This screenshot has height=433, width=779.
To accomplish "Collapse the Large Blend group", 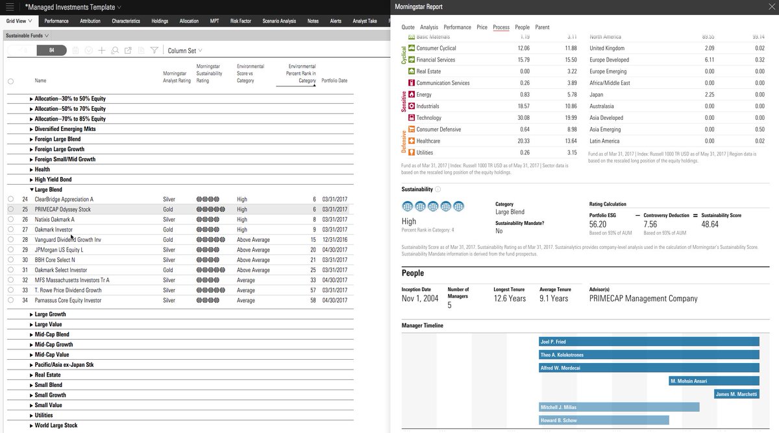I will [x=31, y=189].
